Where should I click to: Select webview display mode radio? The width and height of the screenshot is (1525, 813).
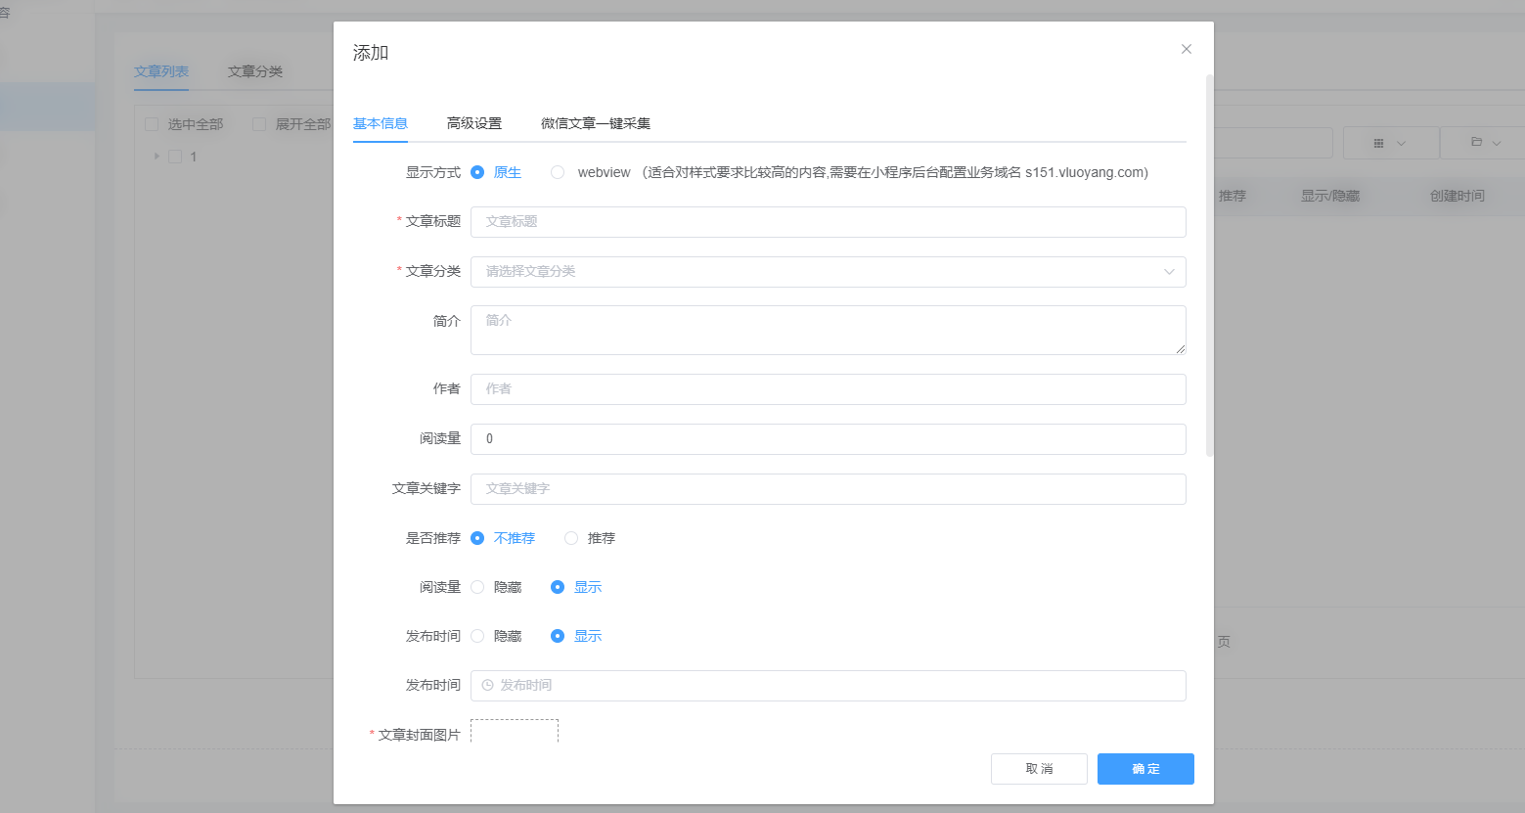click(558, 172)
